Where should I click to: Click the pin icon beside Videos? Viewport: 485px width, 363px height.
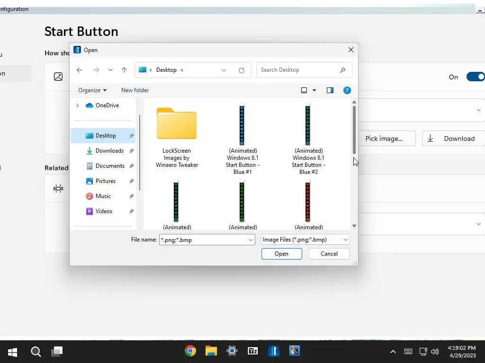coord(132,211)
